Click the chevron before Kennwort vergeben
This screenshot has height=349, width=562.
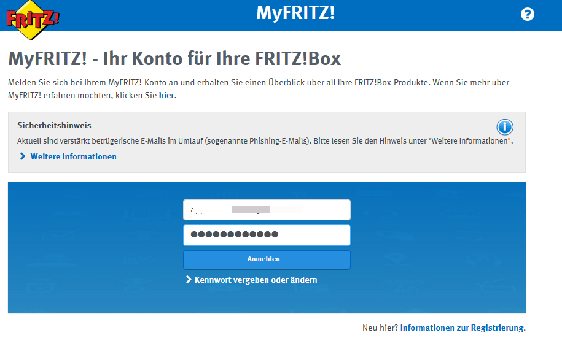[x=189, y=280]
